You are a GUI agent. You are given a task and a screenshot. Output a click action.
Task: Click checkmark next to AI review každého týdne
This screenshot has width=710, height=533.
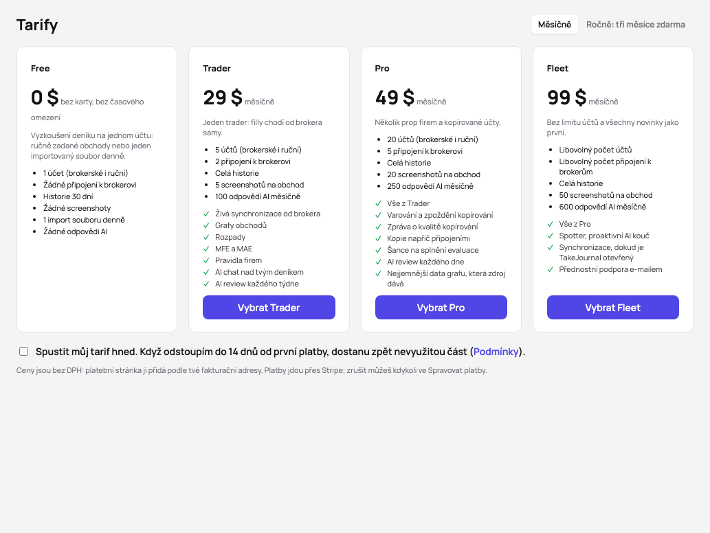click(x=206, y=284)
